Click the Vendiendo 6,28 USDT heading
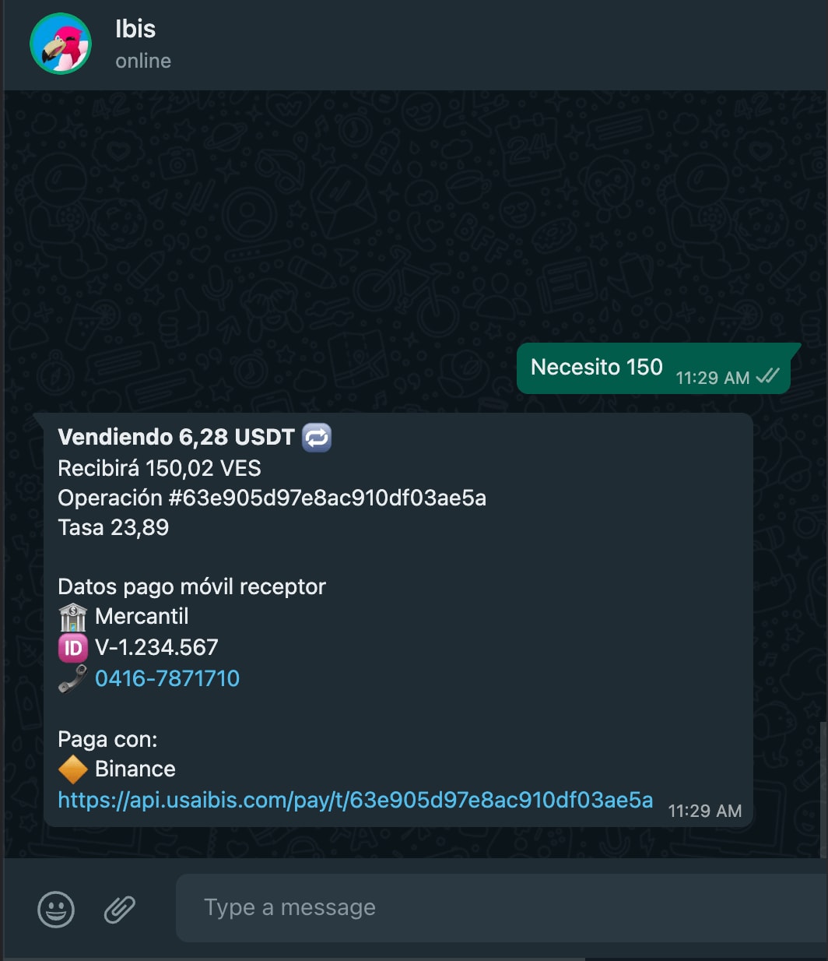This screenshot has height=961, width=828. [x=177, y=437]
